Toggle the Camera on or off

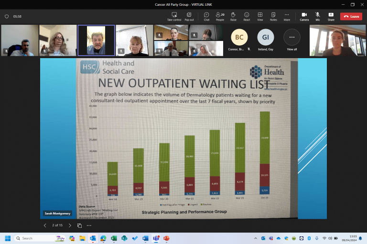pyautogui.click(x=304, y=17)
